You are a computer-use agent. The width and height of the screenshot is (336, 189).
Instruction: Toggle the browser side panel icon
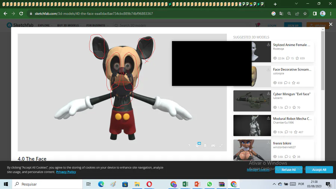click(x=315, y=13)
